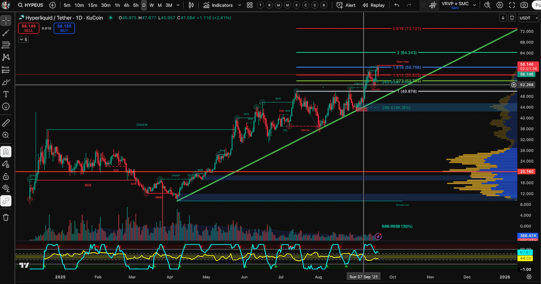Open the forecasting and measurement tools

(6, 70)
